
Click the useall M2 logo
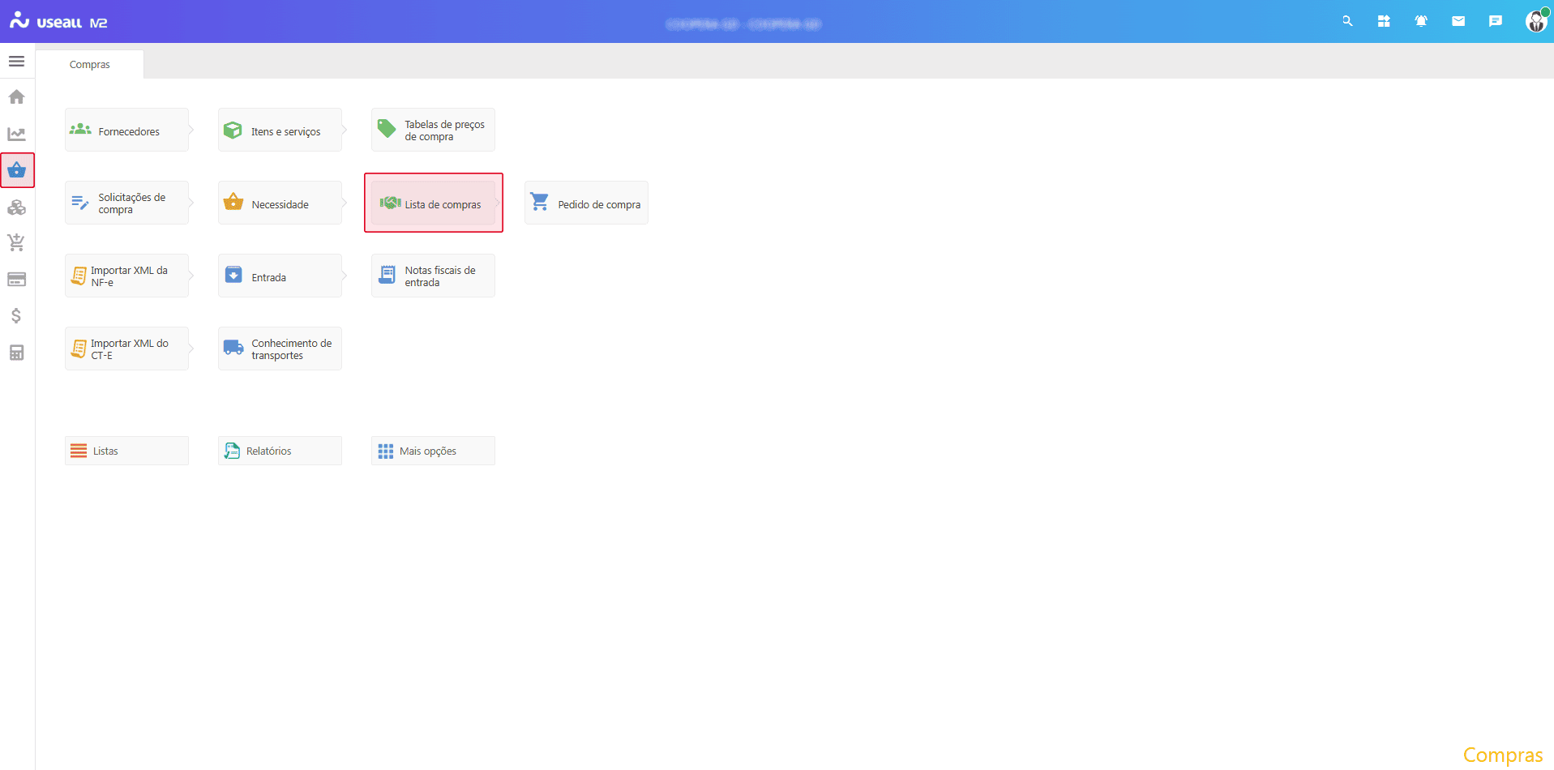tap(58, 22)
